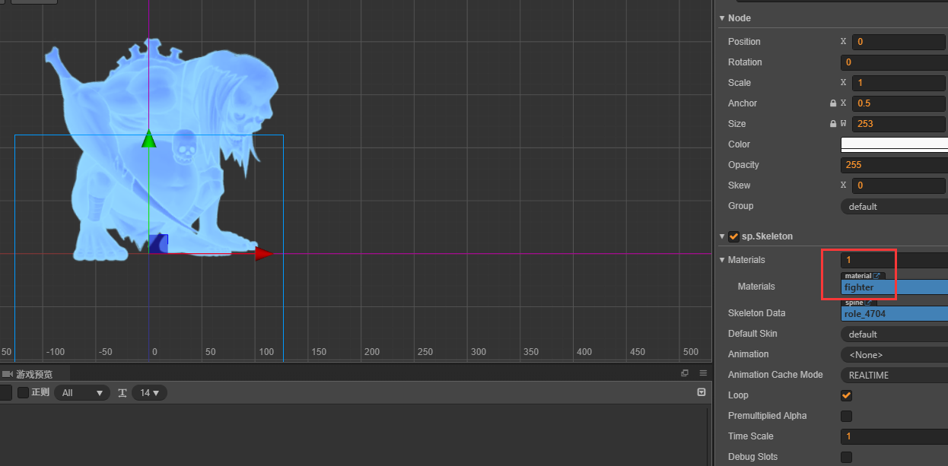Click the camera icon on 游戏预览 tab

(x=8, y=374)
